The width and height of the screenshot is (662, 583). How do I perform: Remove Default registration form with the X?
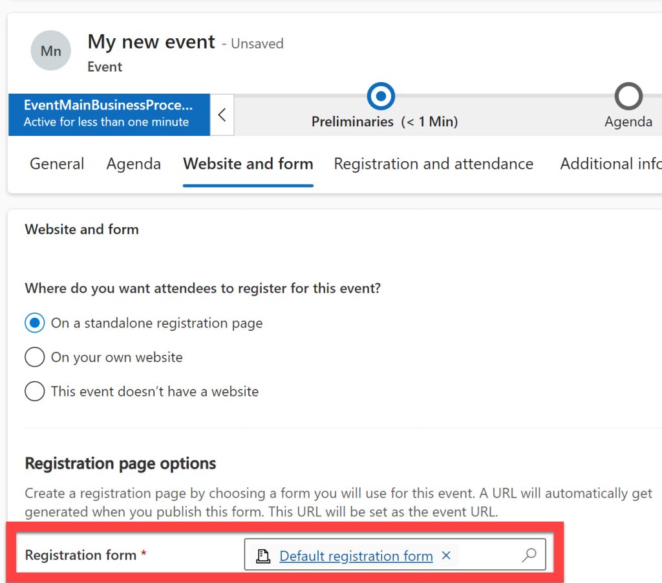(446, 555)
